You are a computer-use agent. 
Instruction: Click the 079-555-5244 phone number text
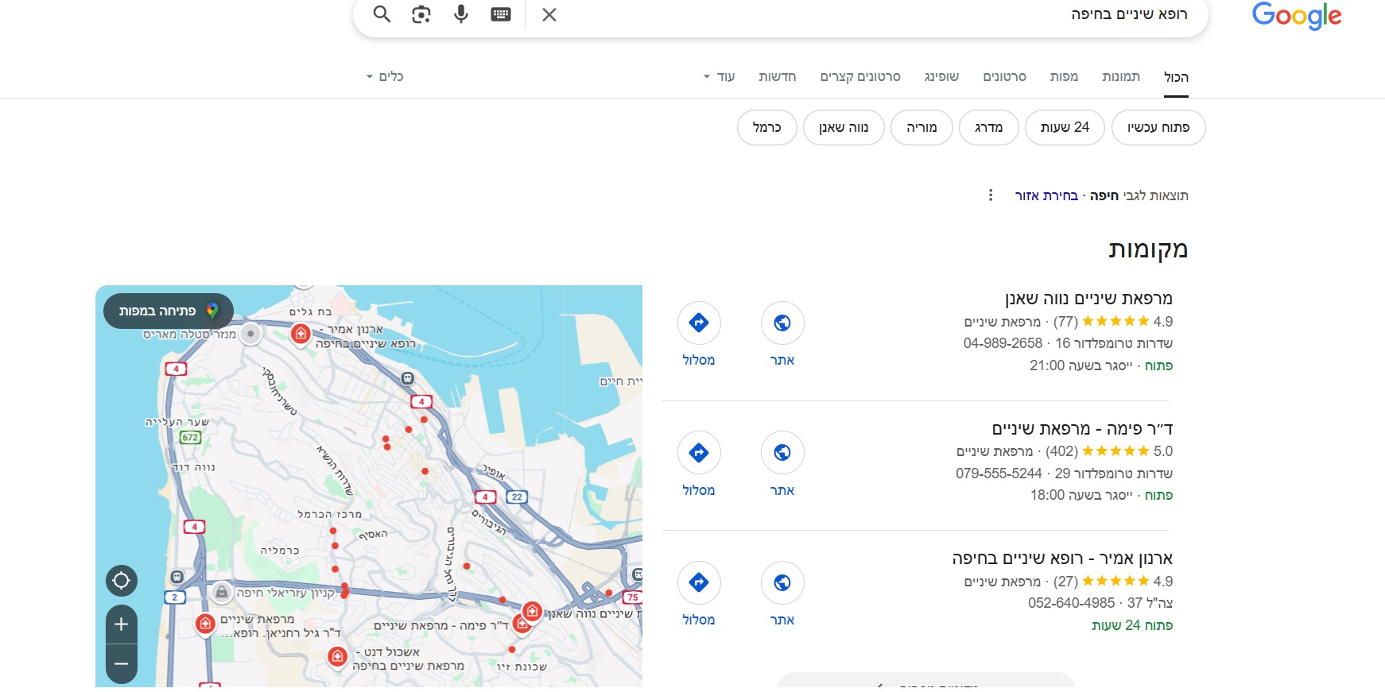pyautogui.click(x=999, y=474)
